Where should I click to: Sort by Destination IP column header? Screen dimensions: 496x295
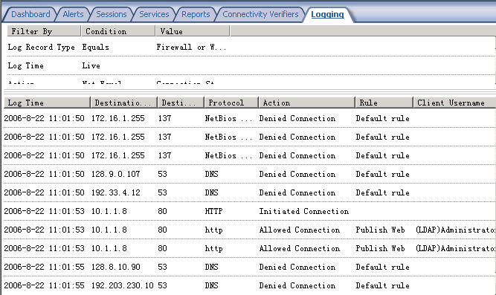click(124, 103)
